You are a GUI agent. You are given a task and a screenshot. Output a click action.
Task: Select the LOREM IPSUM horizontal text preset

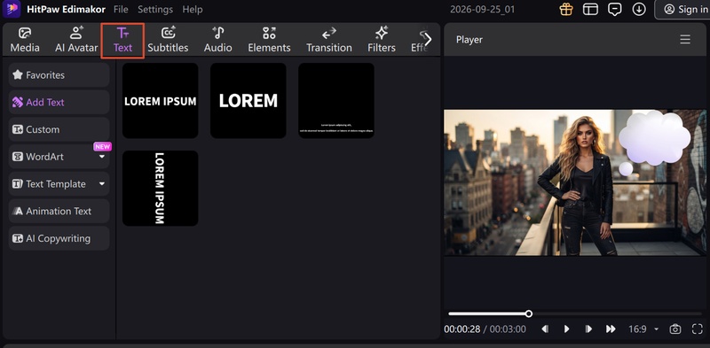[161, 100]
